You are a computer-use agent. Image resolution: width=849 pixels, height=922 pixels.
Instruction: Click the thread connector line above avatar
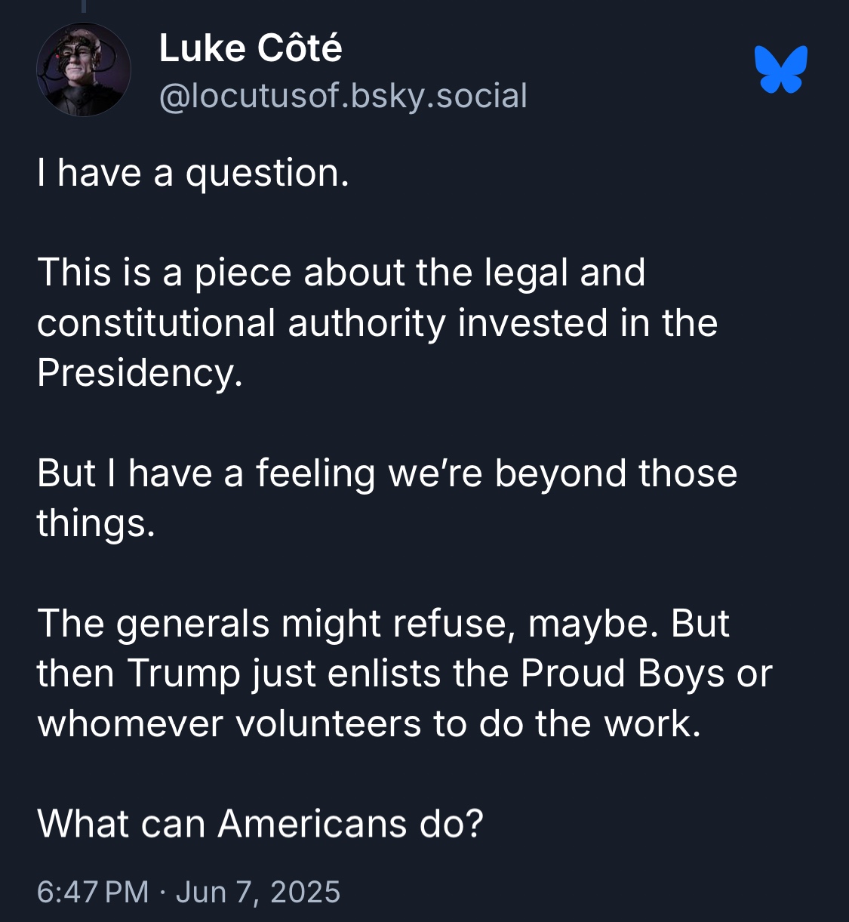click(x=83, y=6)
